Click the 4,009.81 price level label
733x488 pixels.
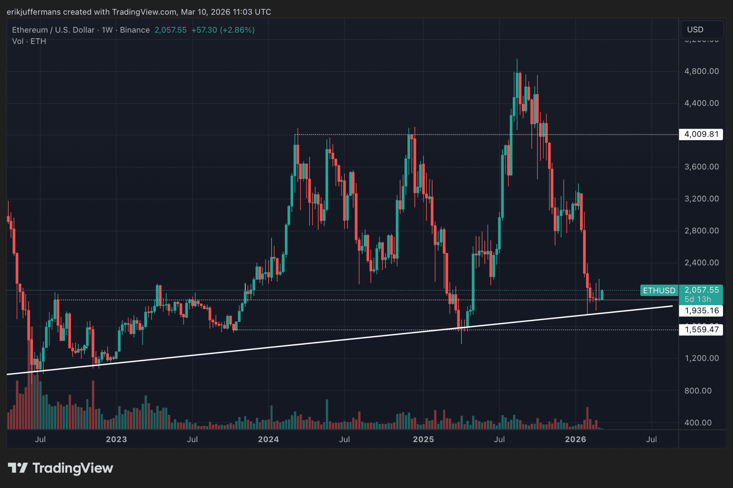[x=701, y=134]
